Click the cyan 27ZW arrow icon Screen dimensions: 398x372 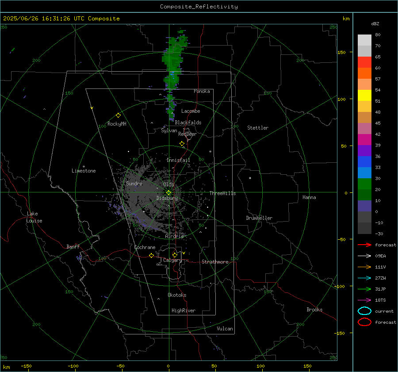[364, 278]
